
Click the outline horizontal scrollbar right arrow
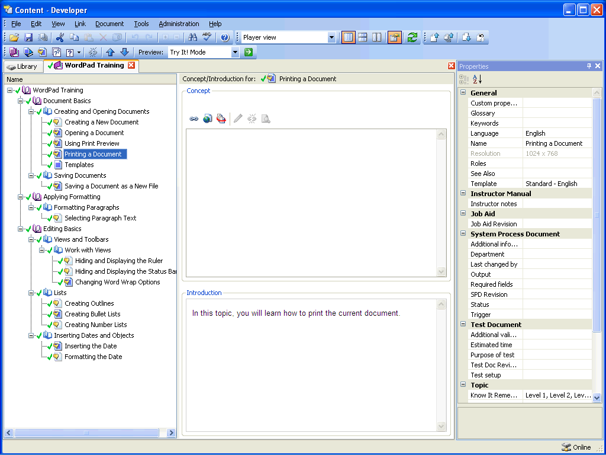[x=171, y=432]
